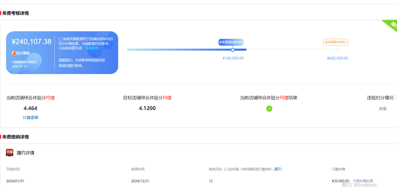Click the pie chart icon beside 医疗器械

coord(14,53)
